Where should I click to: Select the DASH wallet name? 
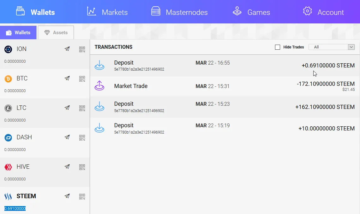coord(24,137)
